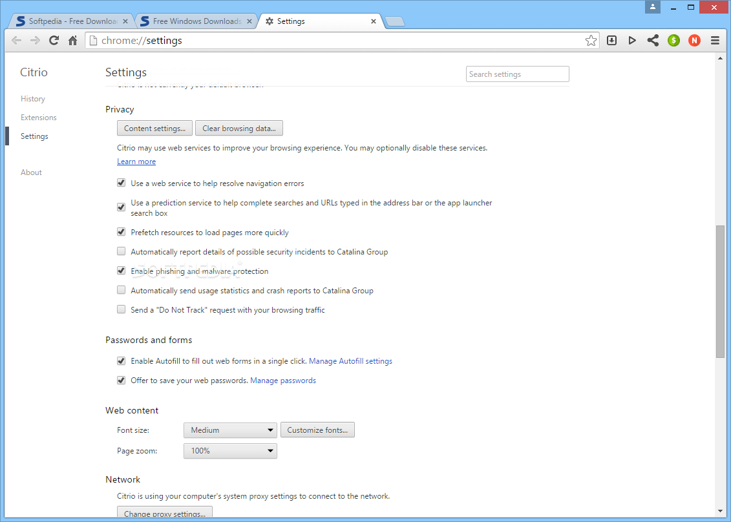731x522 pixels.
Task: Click the user profile icon in title bar
Action: tap(653, 7)
